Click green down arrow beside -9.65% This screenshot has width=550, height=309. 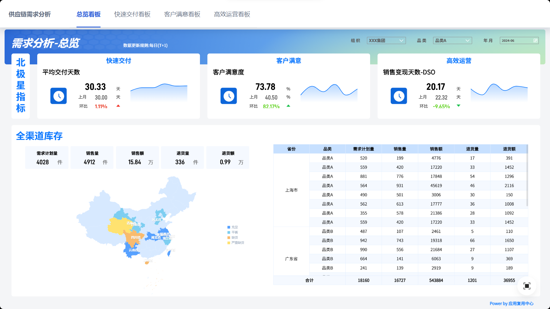(458, 106)
